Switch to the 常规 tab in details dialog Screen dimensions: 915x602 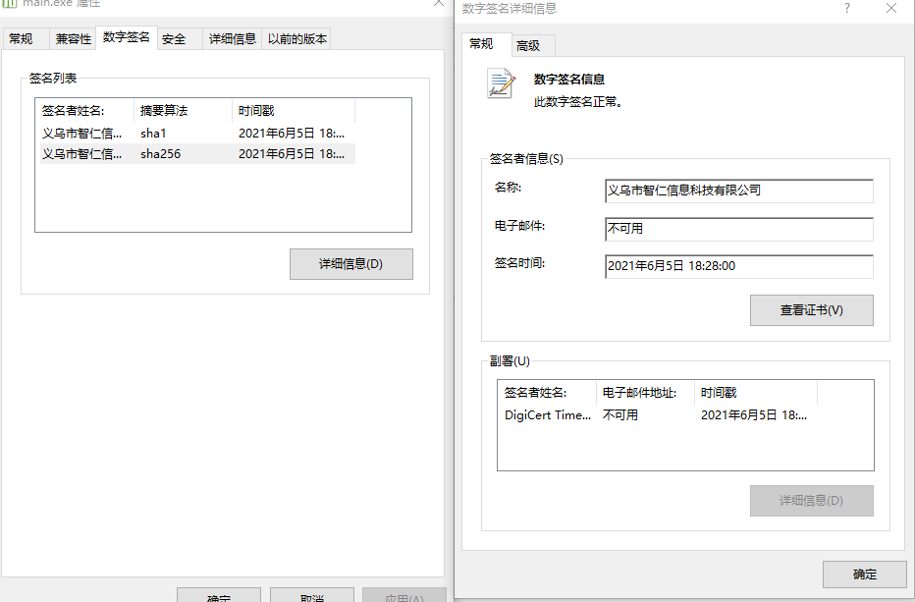[485, 45]
